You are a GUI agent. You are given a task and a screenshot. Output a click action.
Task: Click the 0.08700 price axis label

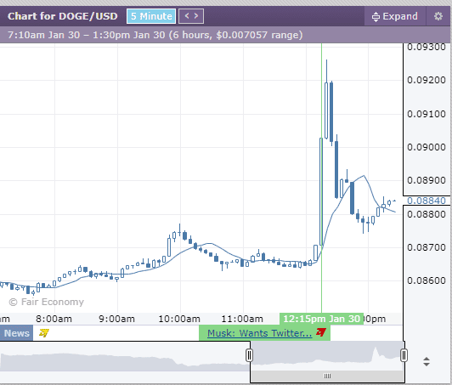(427, 247)
